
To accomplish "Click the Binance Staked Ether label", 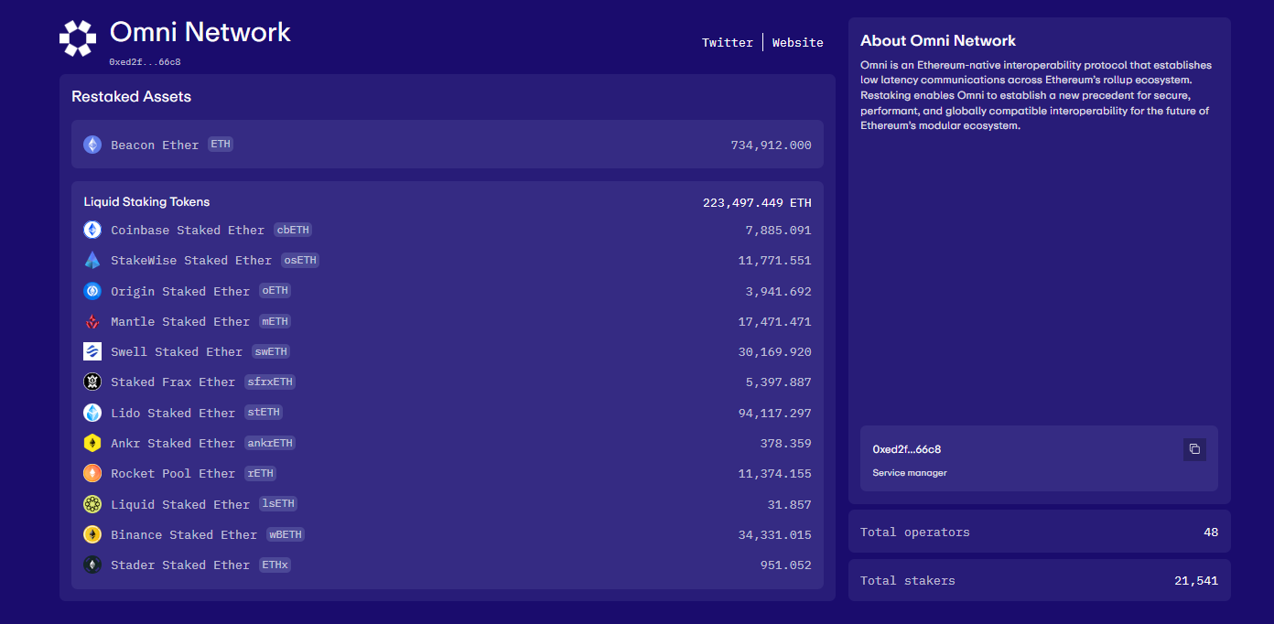I will pyautogui.click(x=184, y=534).
